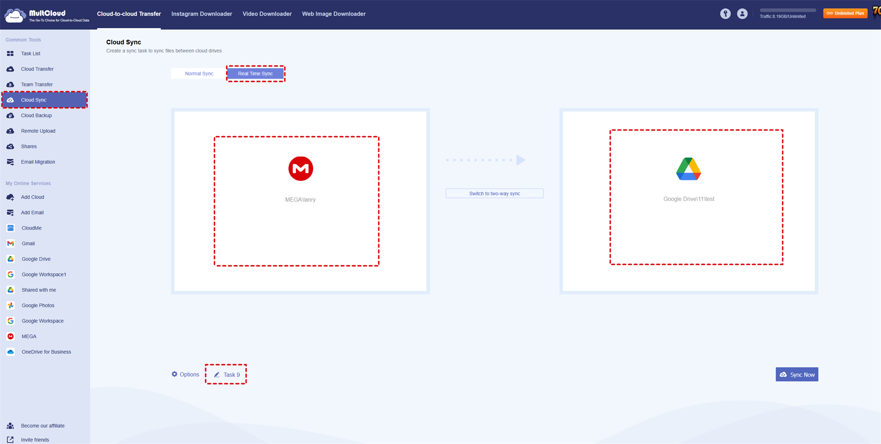
Task: Open the Instagram Downloader tab
Action: [x=201, y=14]
